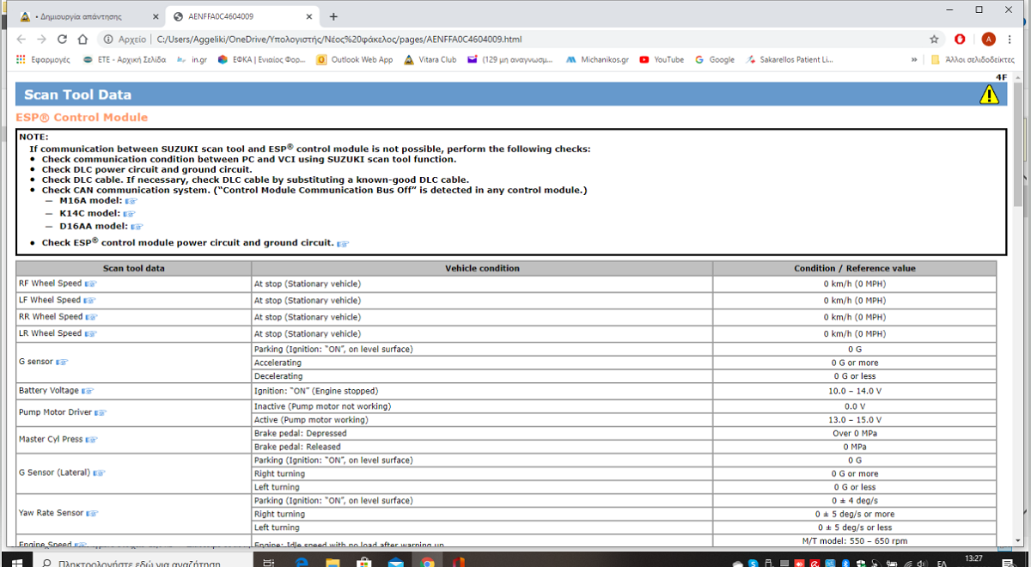
Task: Bookmark this page with the star icon
Action: (x=934, y=40)
